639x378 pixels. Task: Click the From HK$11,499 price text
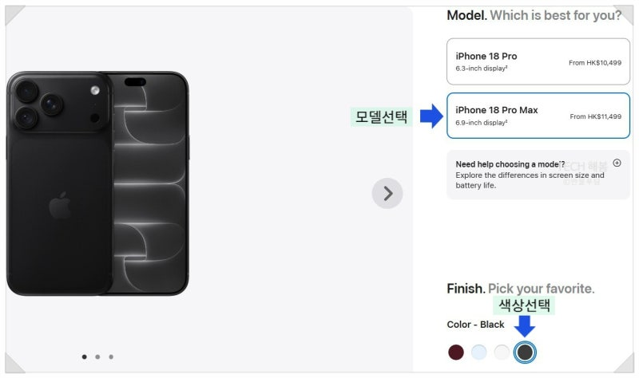(595, 116)
